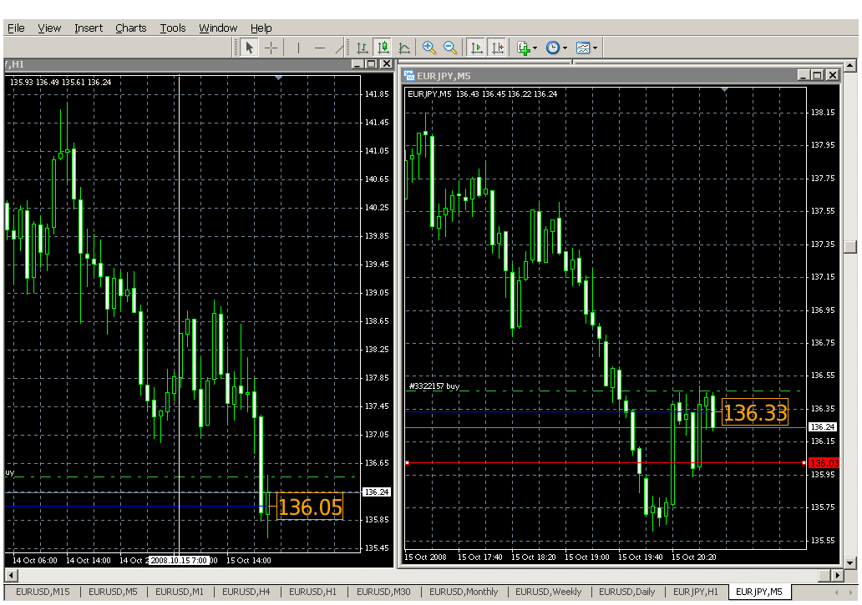Draw a vertical line tool
Image resolution: width=862 pixels, height=605 pixels.
[x=298, y=48]
